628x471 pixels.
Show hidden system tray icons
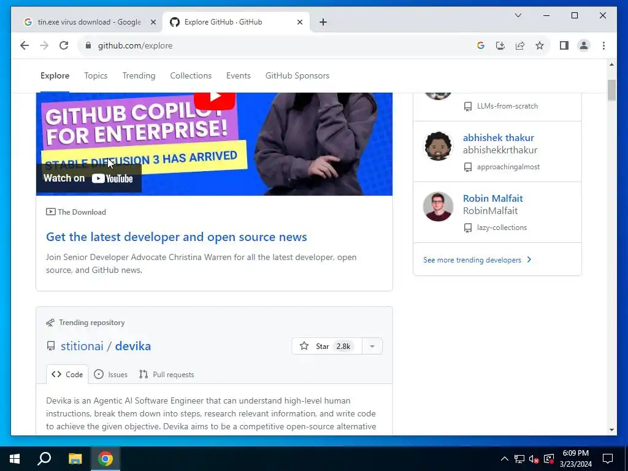coord(505,459)
